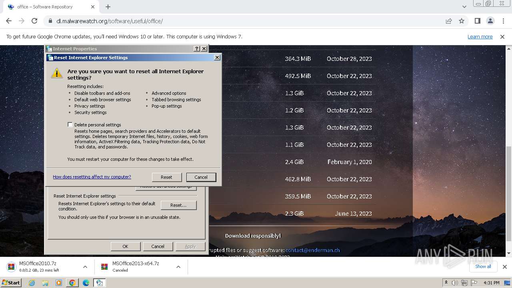The width and height of the screenshot is (512, 288).
Task: Click the 359.5 MiB size entry
Action: tap(298, 196)
